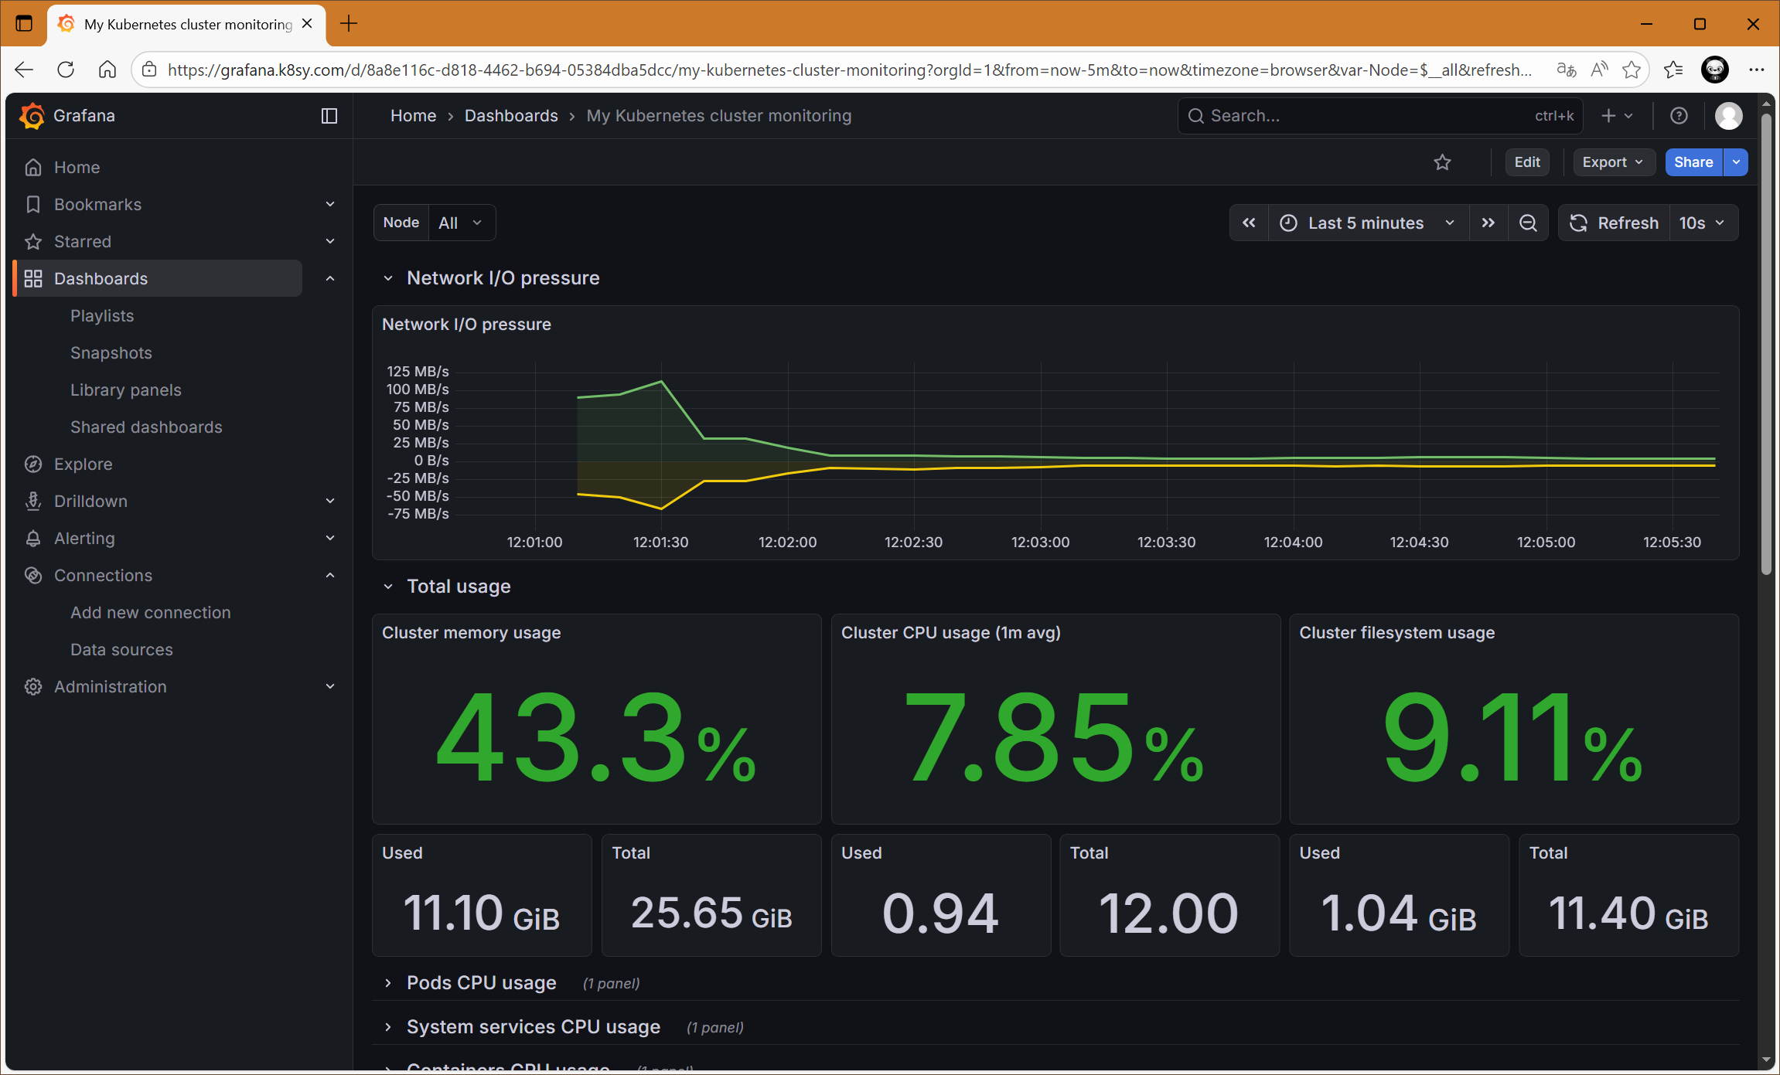Select Data sources under Connections
Image resolution: width=1780 pixels, height=1075 pixels.
pos(121,650)
